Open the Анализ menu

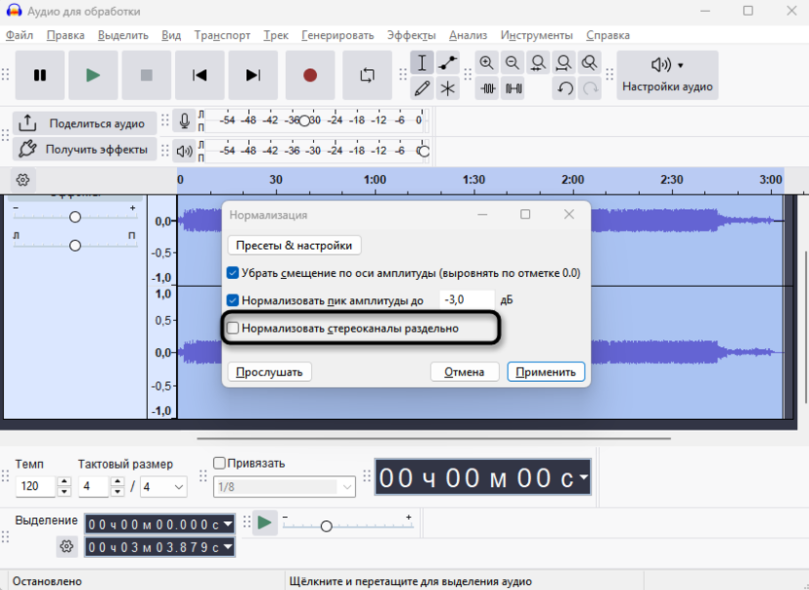click(x=468, y=35)
